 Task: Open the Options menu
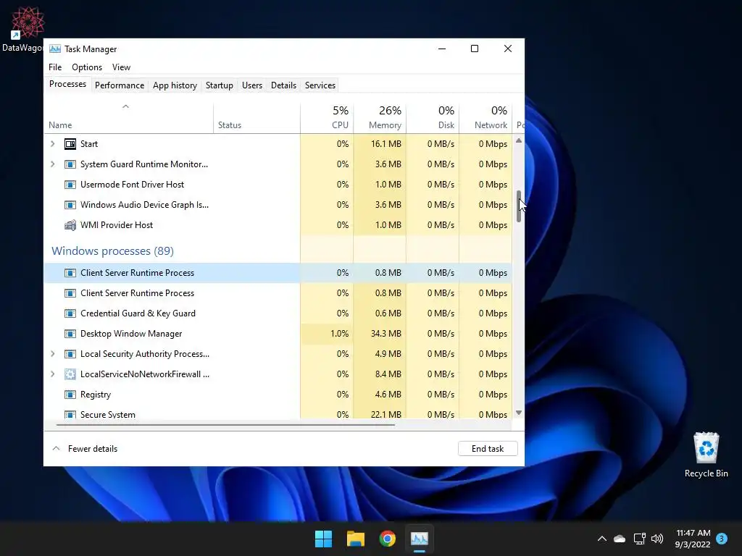click(87, 67)
